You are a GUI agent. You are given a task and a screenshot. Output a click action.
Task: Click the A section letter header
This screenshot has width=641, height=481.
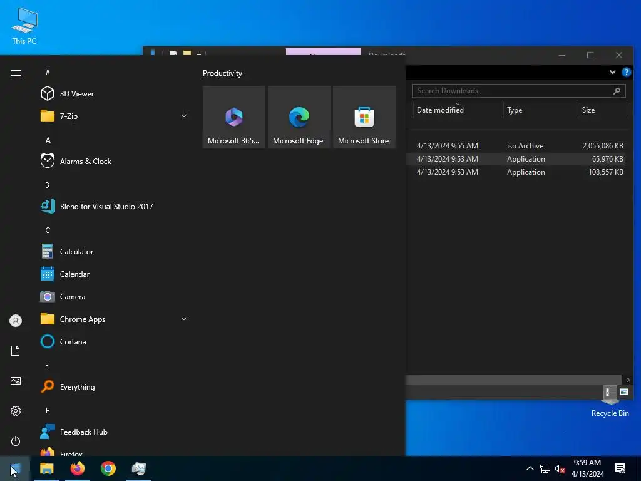(x=48, y=140)
